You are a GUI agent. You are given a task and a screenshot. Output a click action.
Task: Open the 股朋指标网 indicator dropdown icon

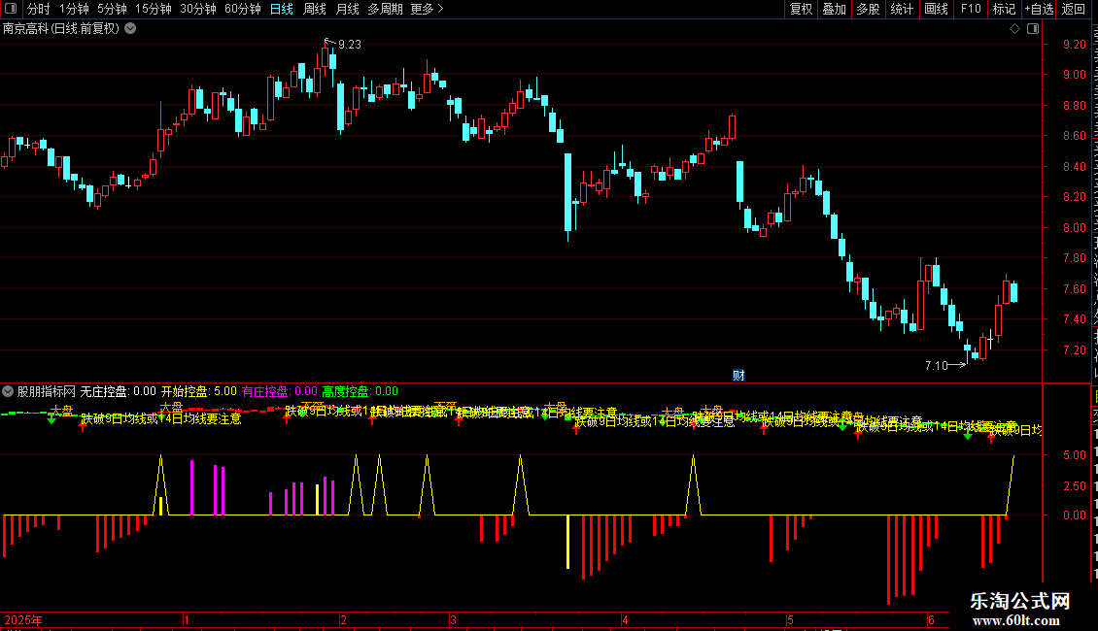point(8,391)
